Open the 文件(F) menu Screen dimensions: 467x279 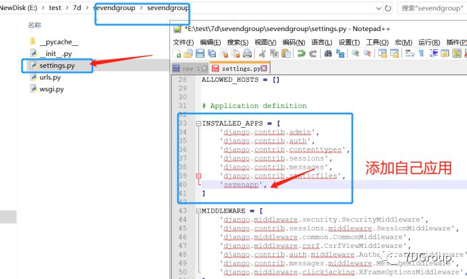tap(183, 43)
